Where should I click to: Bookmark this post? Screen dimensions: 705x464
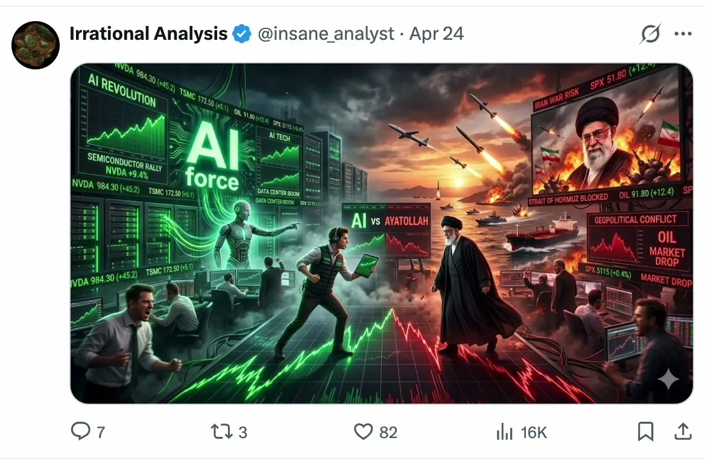[x=646, y=431]
